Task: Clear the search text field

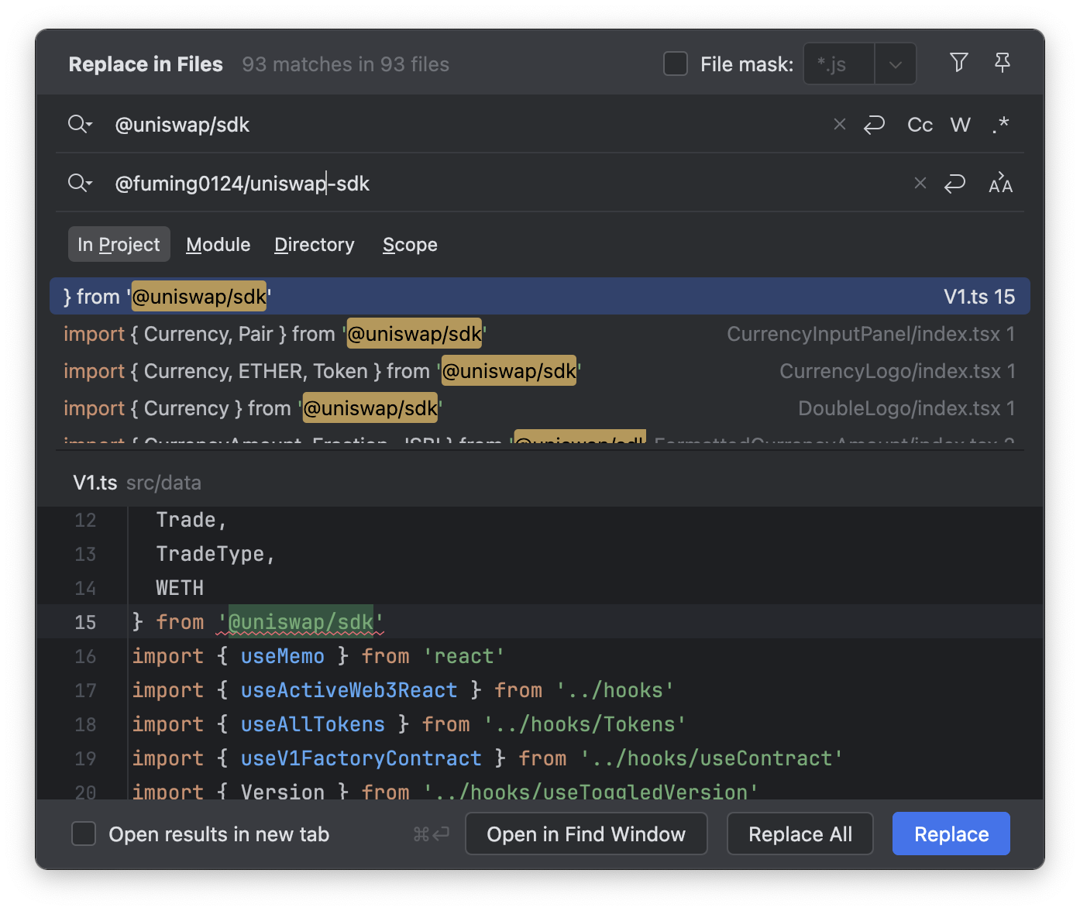Action: (x=839, y=124)
